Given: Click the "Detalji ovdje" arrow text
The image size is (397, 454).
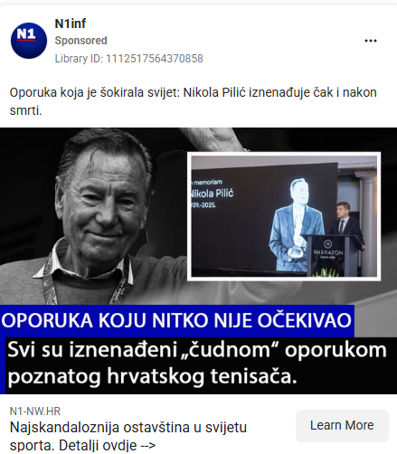Looking at the screenshot, I should [x=107, y=445].
